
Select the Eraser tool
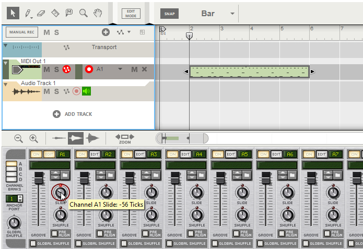pyautogui.click(x=42, y=13)
